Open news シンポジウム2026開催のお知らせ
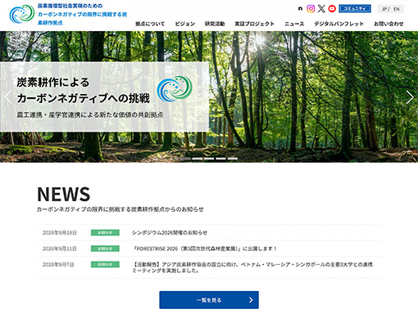Screen dimensions: 418x313 pos(170,233)
